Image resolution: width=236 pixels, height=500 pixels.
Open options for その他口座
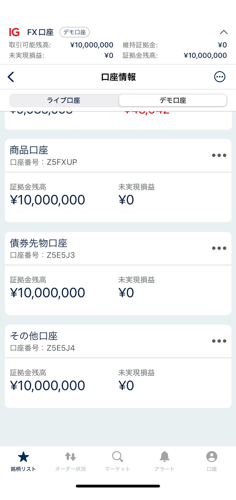click(x=219, y=341)
